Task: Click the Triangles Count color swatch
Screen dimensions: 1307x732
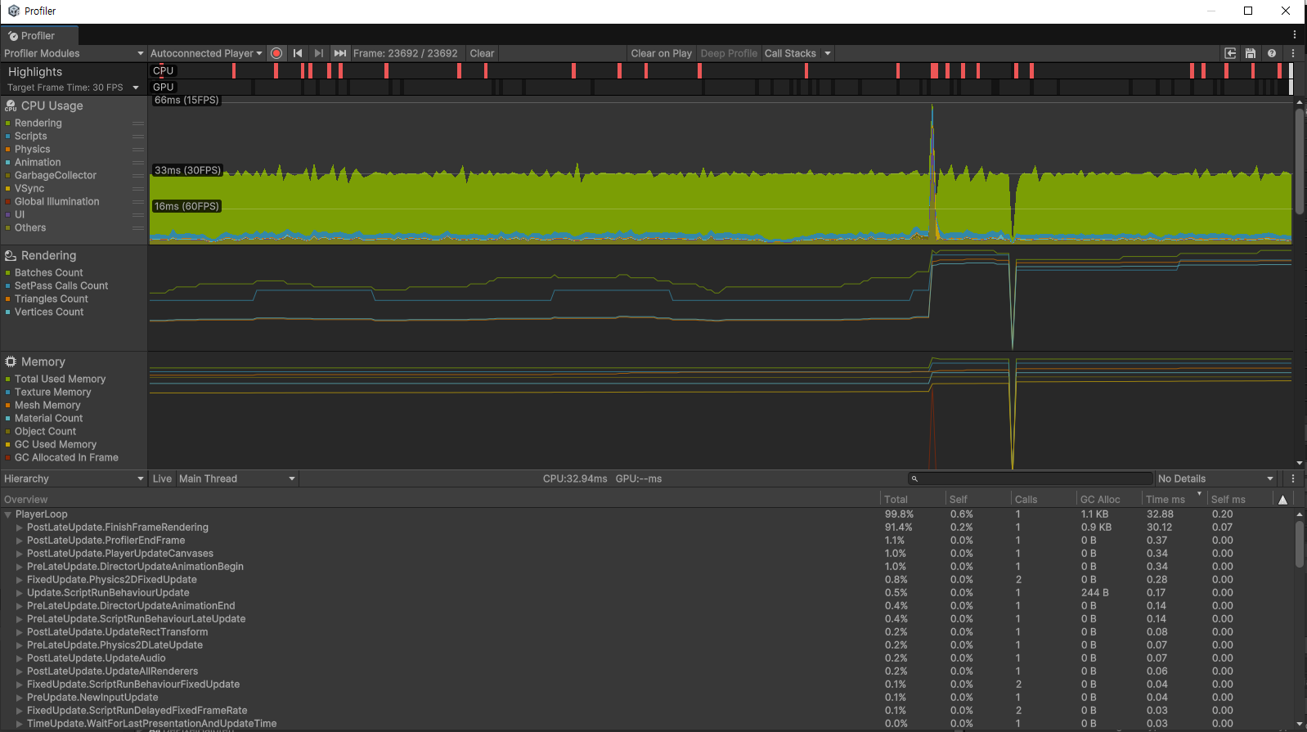Action: click(x=8, y=299)
